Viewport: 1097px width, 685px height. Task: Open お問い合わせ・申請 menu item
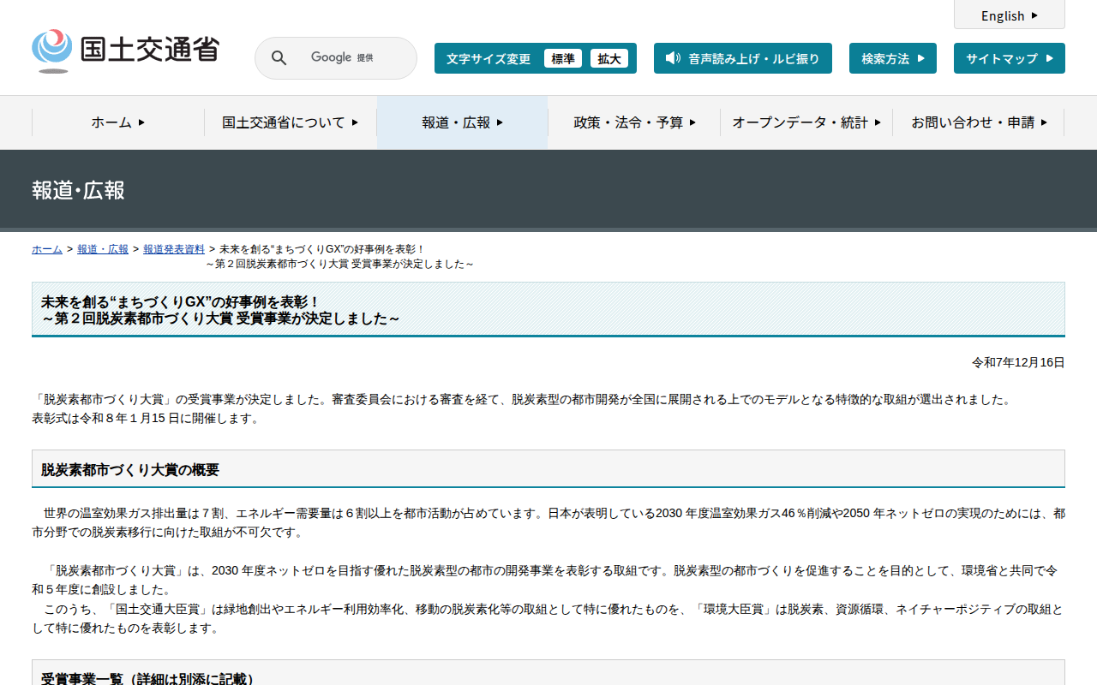click(x=978, y=122)
